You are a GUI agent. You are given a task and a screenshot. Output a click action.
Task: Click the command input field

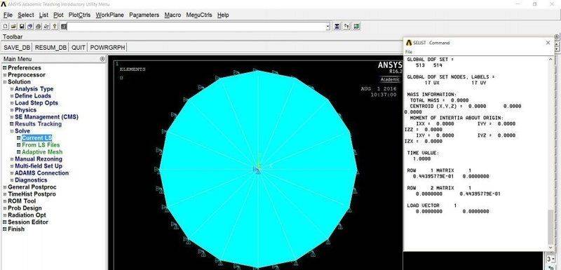tap(197, 27)
